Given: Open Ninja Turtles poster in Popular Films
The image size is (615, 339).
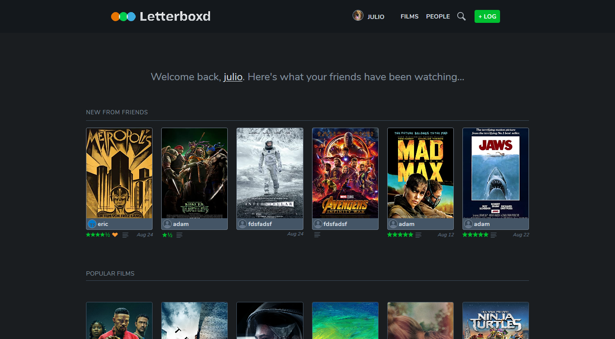Looking at the screenshot, I should pyautogui.click(x=496, y=320).
